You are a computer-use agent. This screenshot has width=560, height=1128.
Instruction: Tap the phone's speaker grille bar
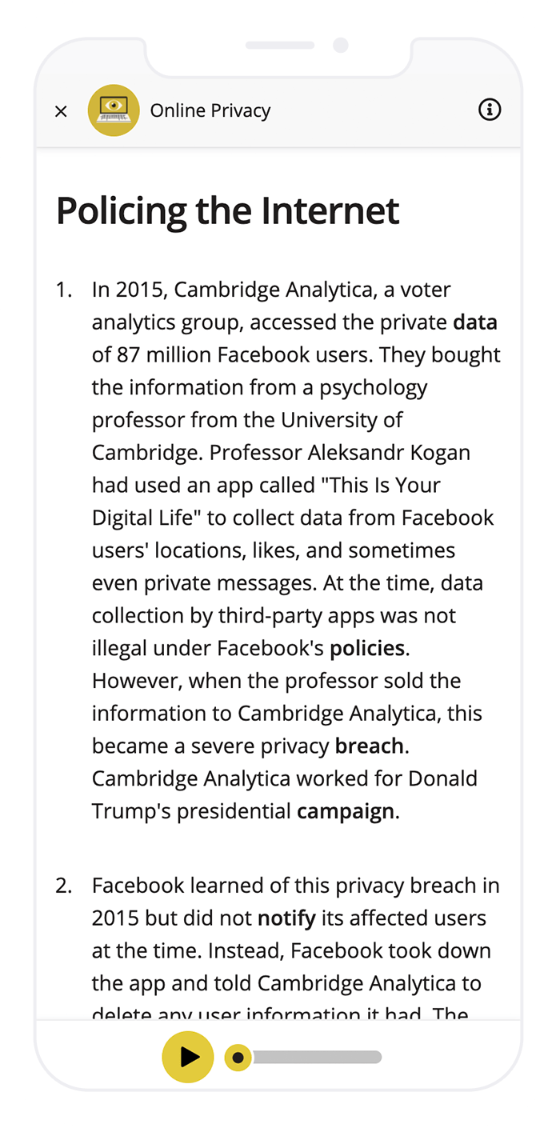(280, 45)
